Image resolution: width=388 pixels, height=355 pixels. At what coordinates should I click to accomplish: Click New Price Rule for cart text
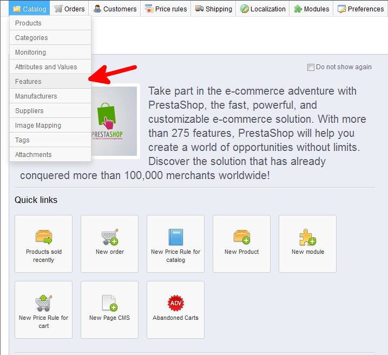43,322
